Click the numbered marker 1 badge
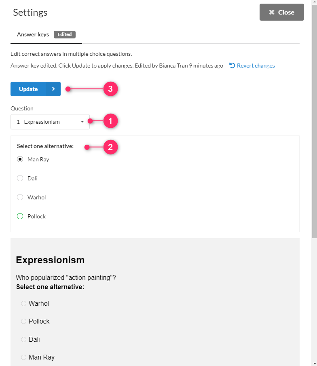The image size is (317, 366). coord(110,121)
